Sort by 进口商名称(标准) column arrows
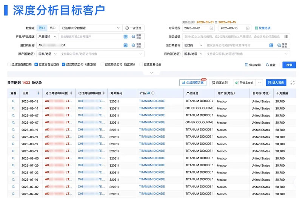Image resolution: width=302 pixels, height=201 pixels. pyautogui.click(x=71, y=93)
